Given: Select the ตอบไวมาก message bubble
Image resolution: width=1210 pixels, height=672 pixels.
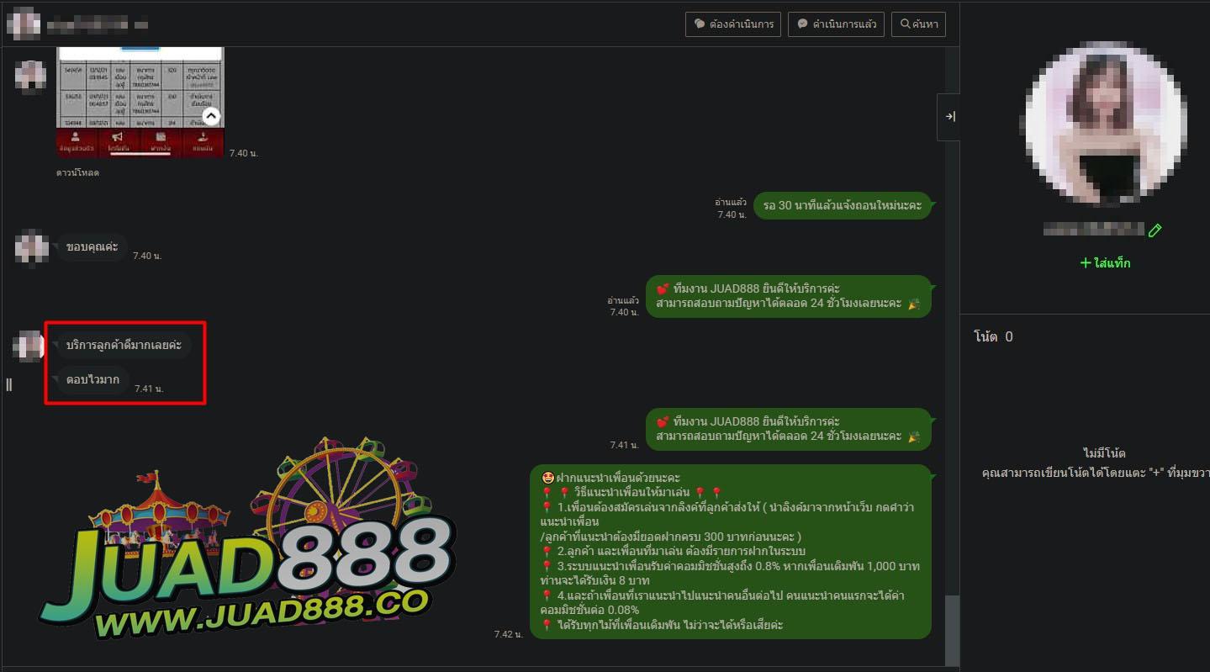Looking at the screenshot, I should click(x=92, y=379).
